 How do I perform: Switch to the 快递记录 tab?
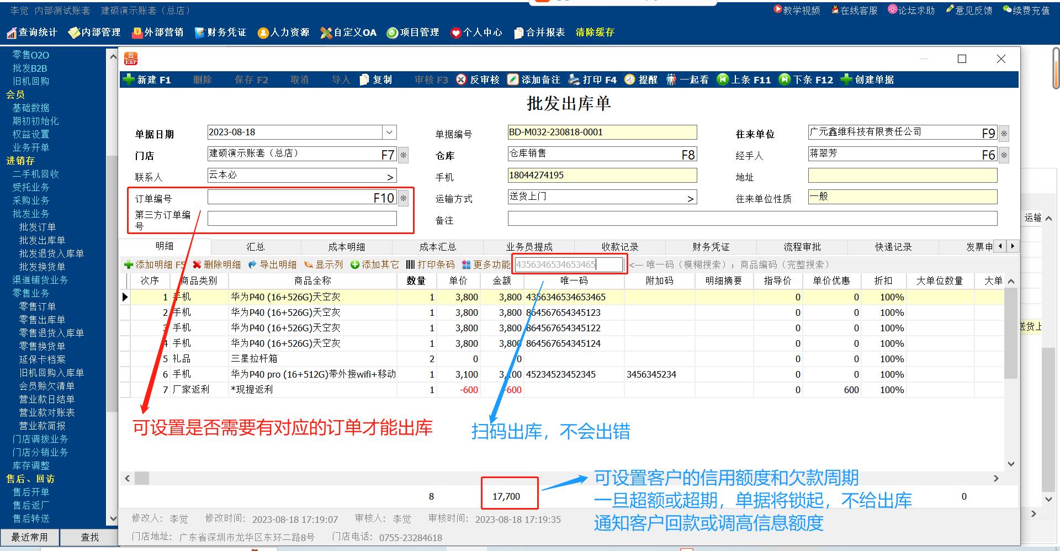[x=893, y=247]
